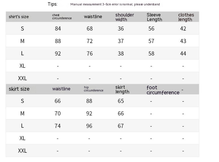Viewport: 219px width, 162px height.
Task: Select the "hip circumference" column header
Action: tap(93, 89)
